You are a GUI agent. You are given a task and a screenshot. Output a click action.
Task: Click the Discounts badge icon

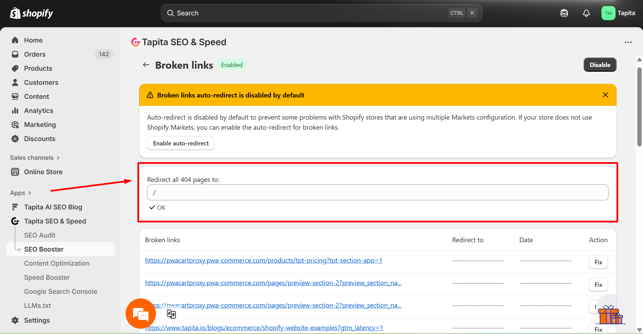(x=15, y=139)
